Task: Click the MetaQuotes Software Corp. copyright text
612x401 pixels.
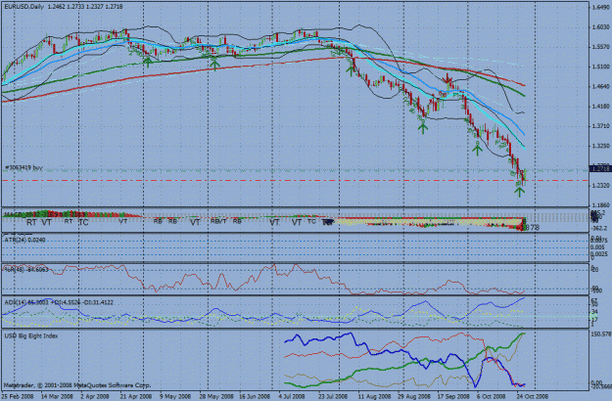Action: [x=77, y=385]
